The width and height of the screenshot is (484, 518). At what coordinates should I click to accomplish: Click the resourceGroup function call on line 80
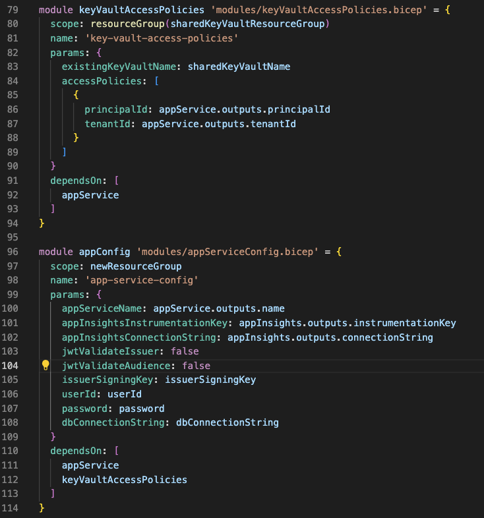(x=127, y=24)
